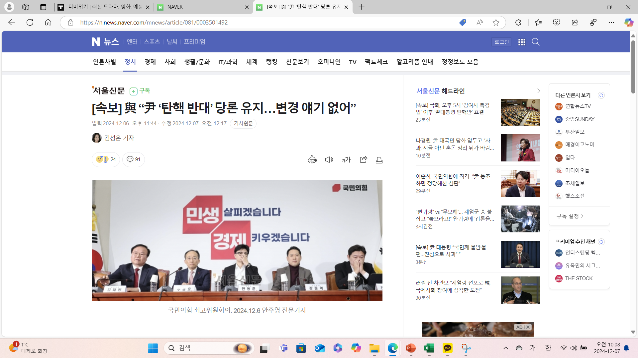Screen dimensions: 638x358
Task: Click the print article icon
Action: [379, 160]
